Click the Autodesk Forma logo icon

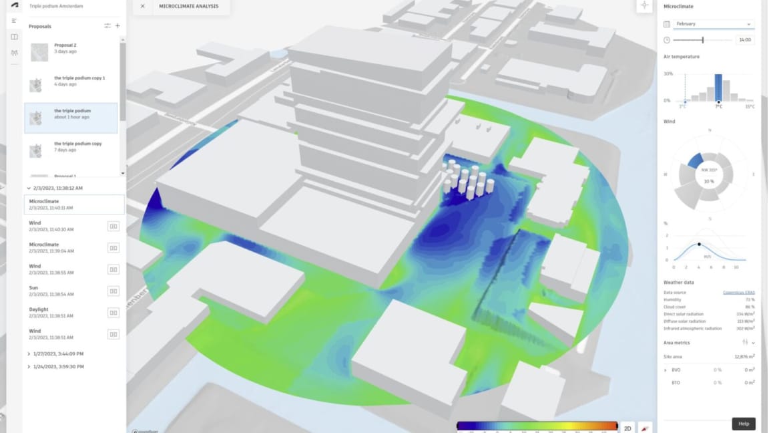[x=14, y=5]
